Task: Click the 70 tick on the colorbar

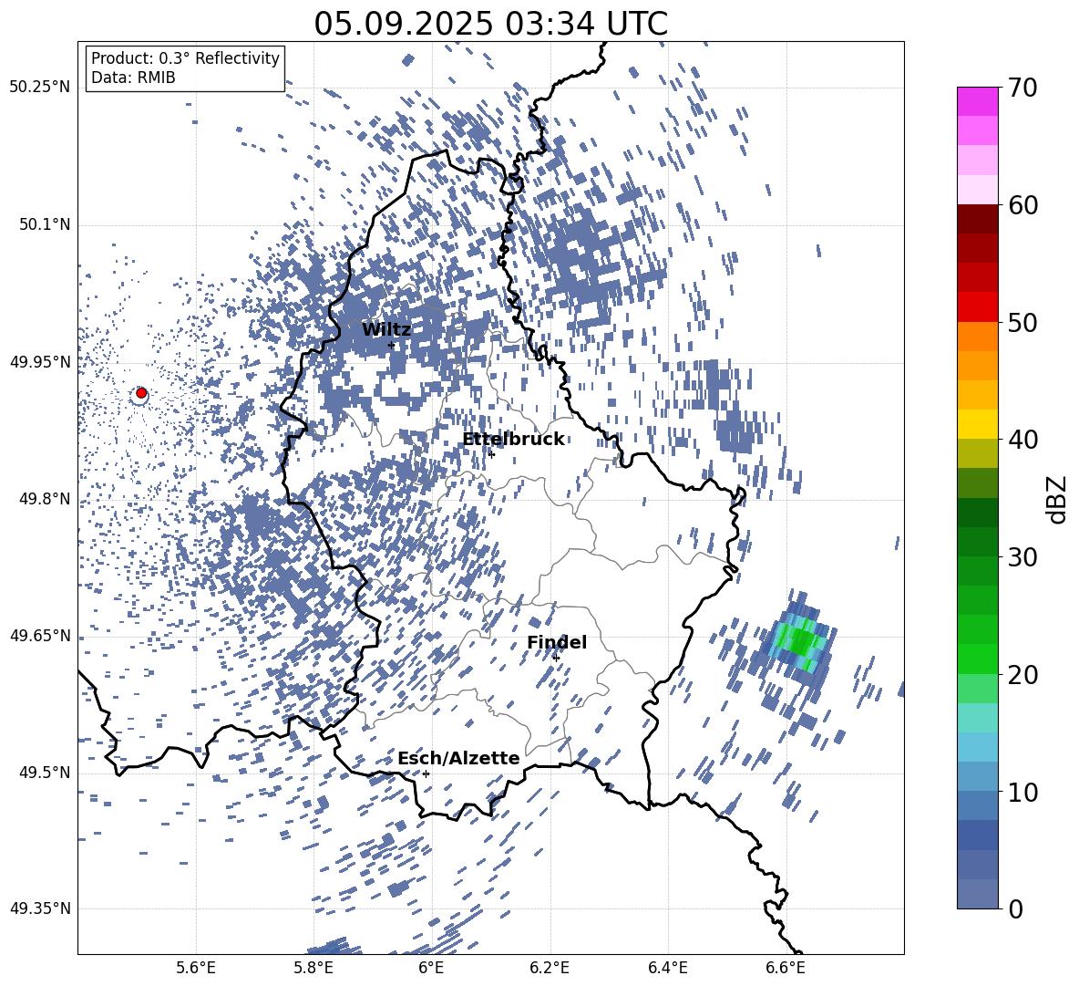Action: (1022, 88)
